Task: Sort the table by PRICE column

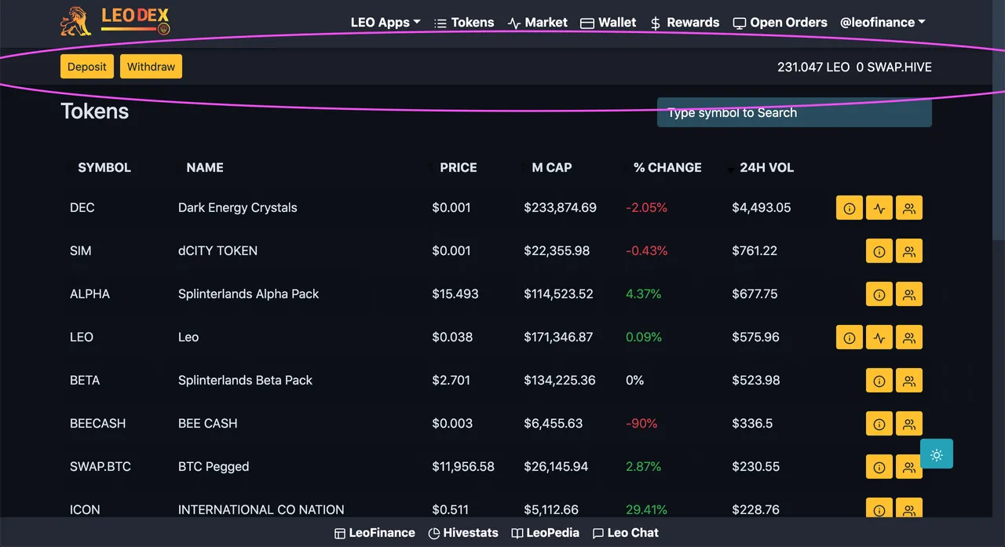Action: click(459, 167)
